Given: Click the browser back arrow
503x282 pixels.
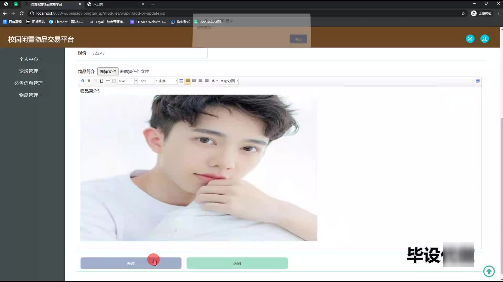Looking at the screenshot, I should click(5, 13).
